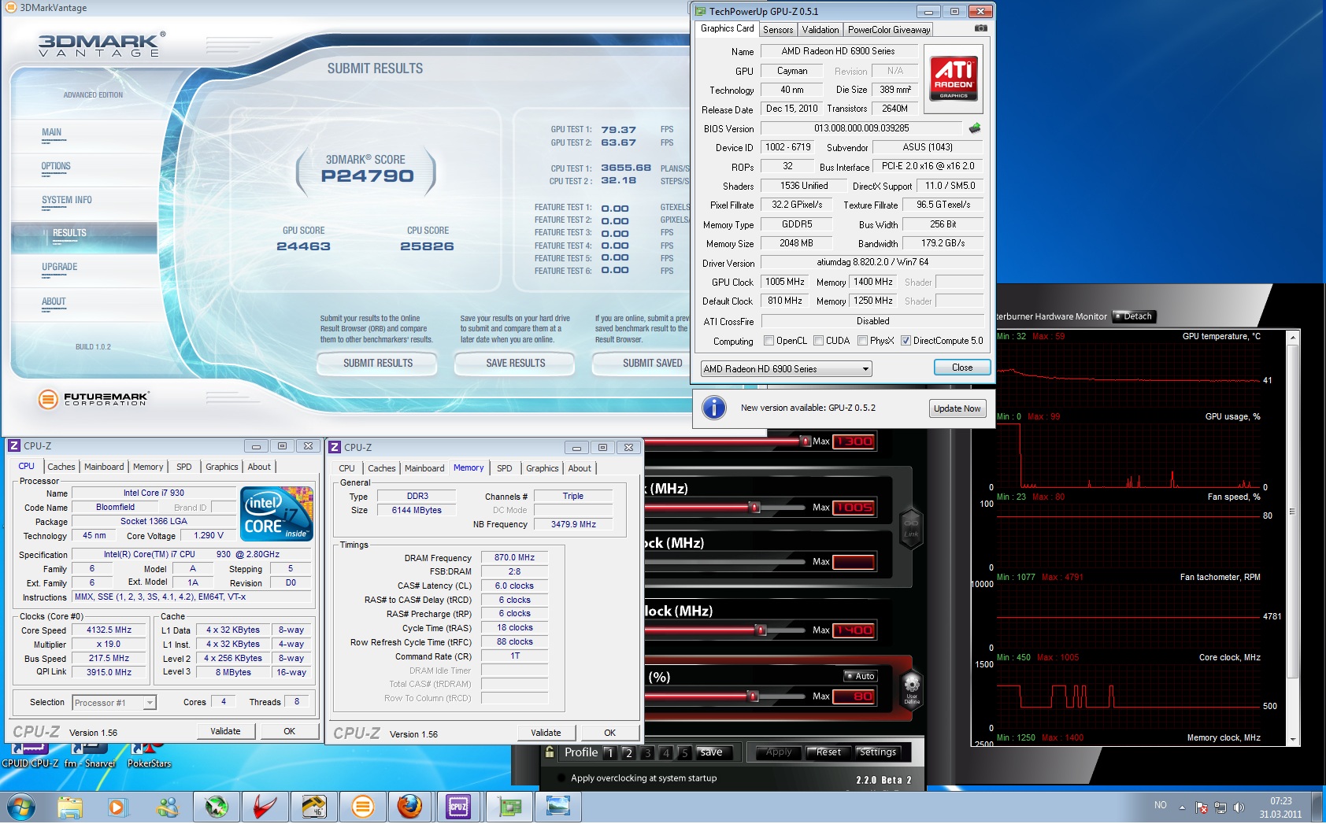1326x824 pixels.
Task: Switch to the green arrow taskbar application
Action: 216,807
